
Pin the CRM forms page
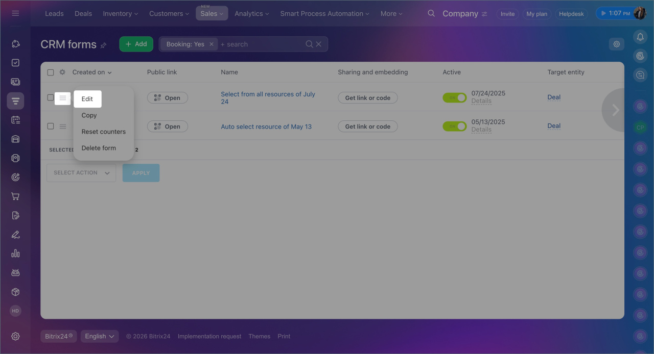103,45
